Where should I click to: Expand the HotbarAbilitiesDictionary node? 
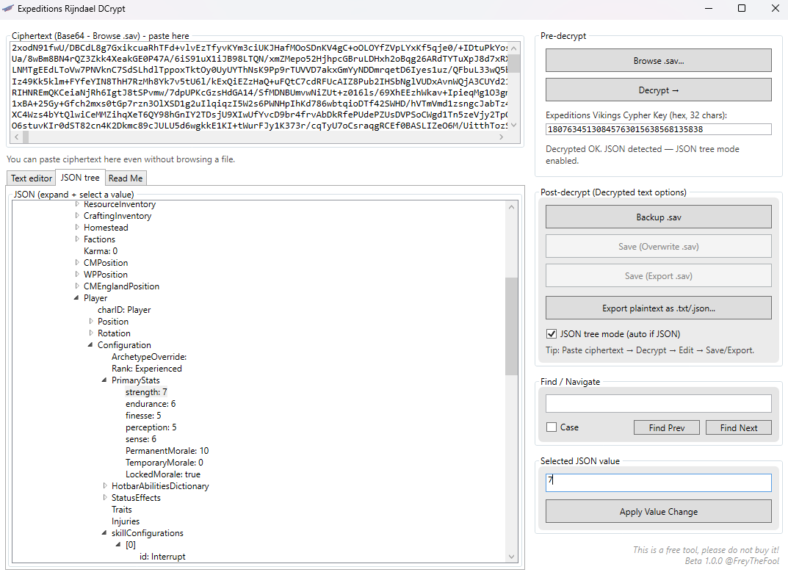pyautogui.click(x=105, y=486)
